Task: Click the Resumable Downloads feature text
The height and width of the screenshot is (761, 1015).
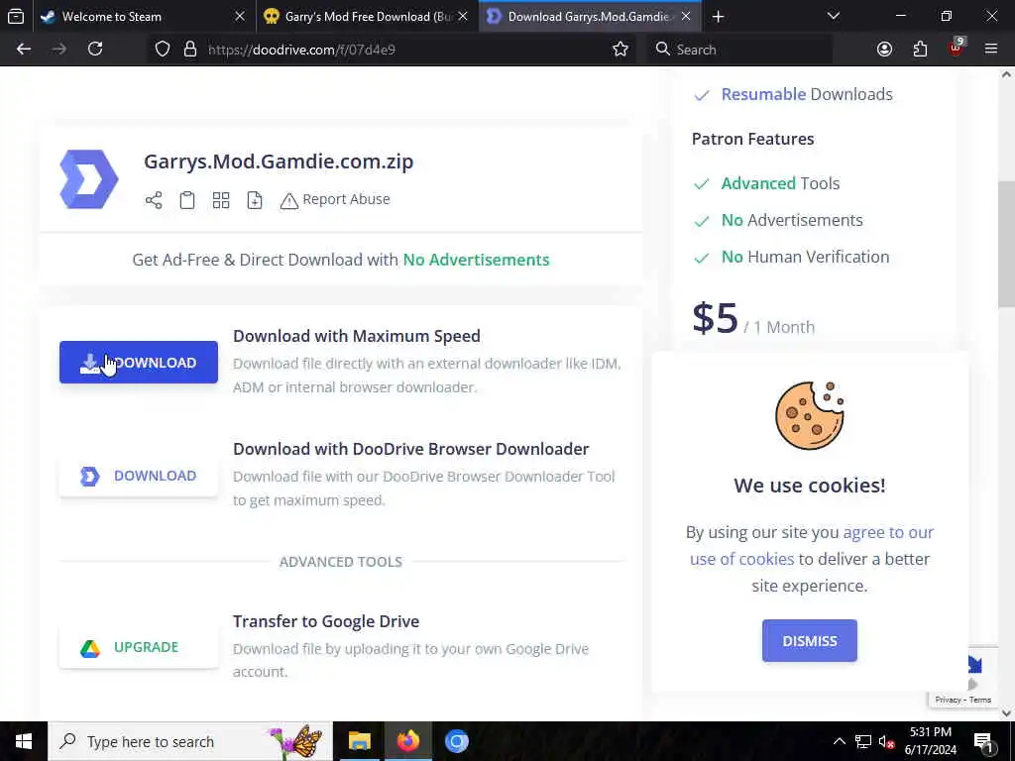Action: pos(807,94)
